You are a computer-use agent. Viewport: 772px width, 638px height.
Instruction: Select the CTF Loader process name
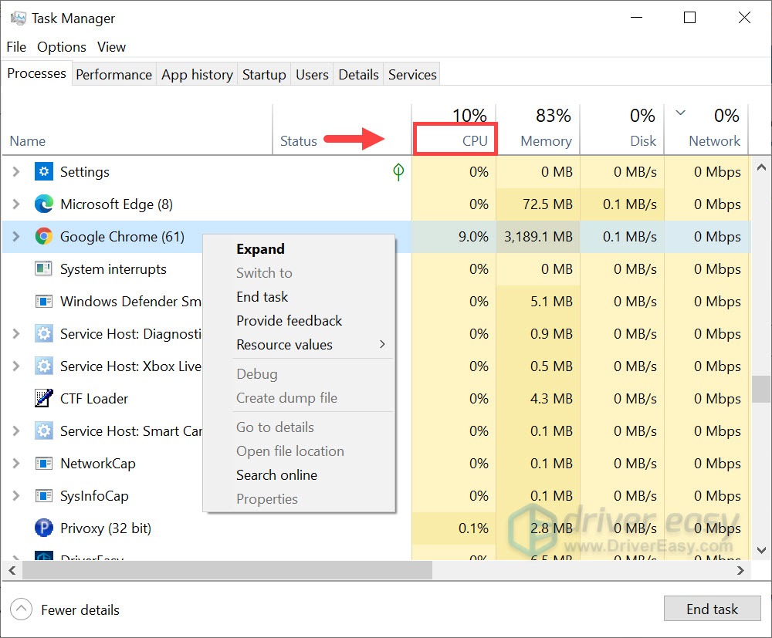pos(94,398)
